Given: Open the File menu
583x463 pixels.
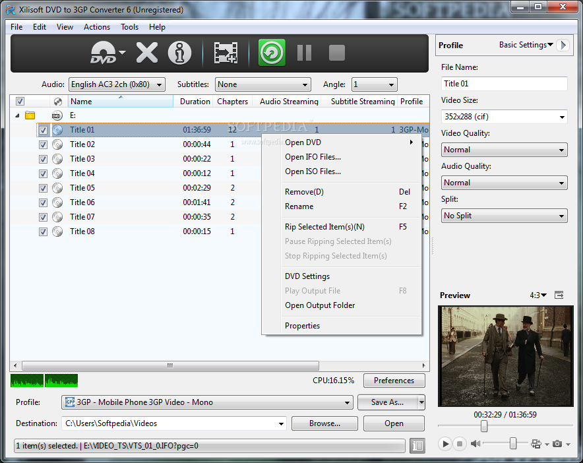Looking at the screenshot, I should click(16, 27).
